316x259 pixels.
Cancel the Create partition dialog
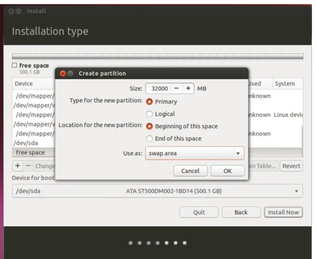[190, 171]
